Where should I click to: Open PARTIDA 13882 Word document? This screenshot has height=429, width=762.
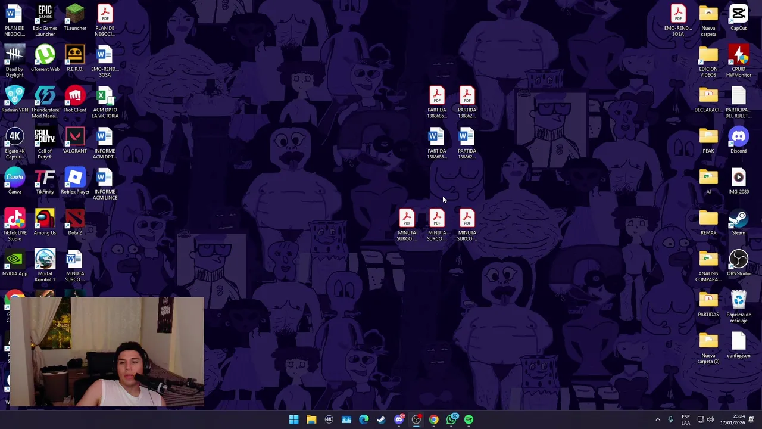467,144
